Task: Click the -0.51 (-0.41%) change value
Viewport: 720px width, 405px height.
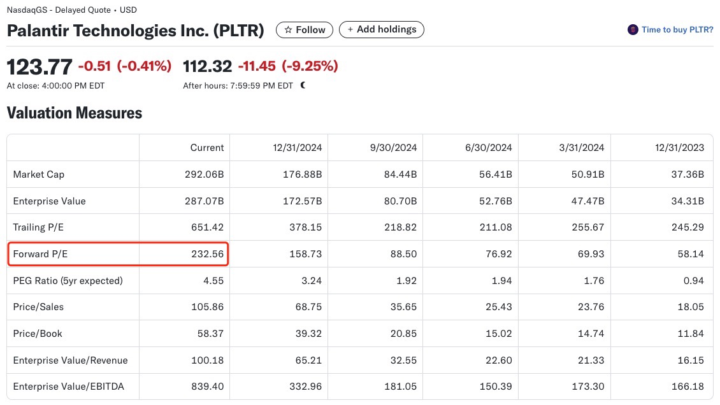Action: tap(125, 66)
